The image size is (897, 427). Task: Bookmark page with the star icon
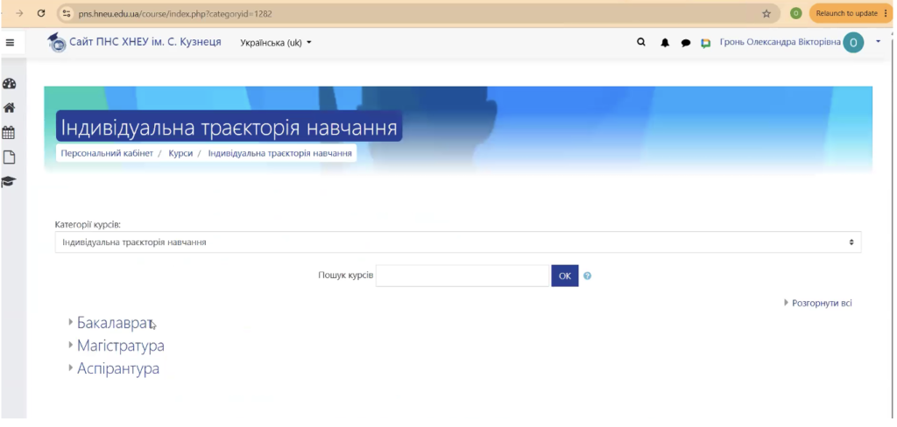coord(766,14)
